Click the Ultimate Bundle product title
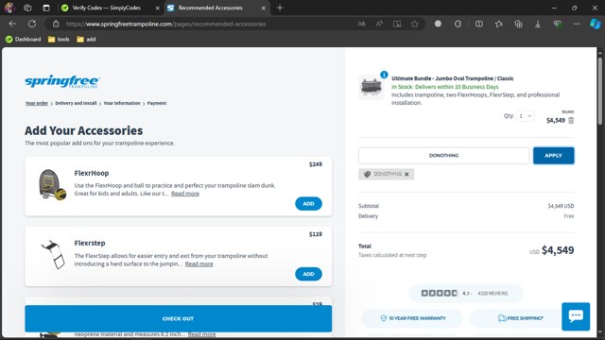This screenshot has height=340, width=605. tap(453, 78)
